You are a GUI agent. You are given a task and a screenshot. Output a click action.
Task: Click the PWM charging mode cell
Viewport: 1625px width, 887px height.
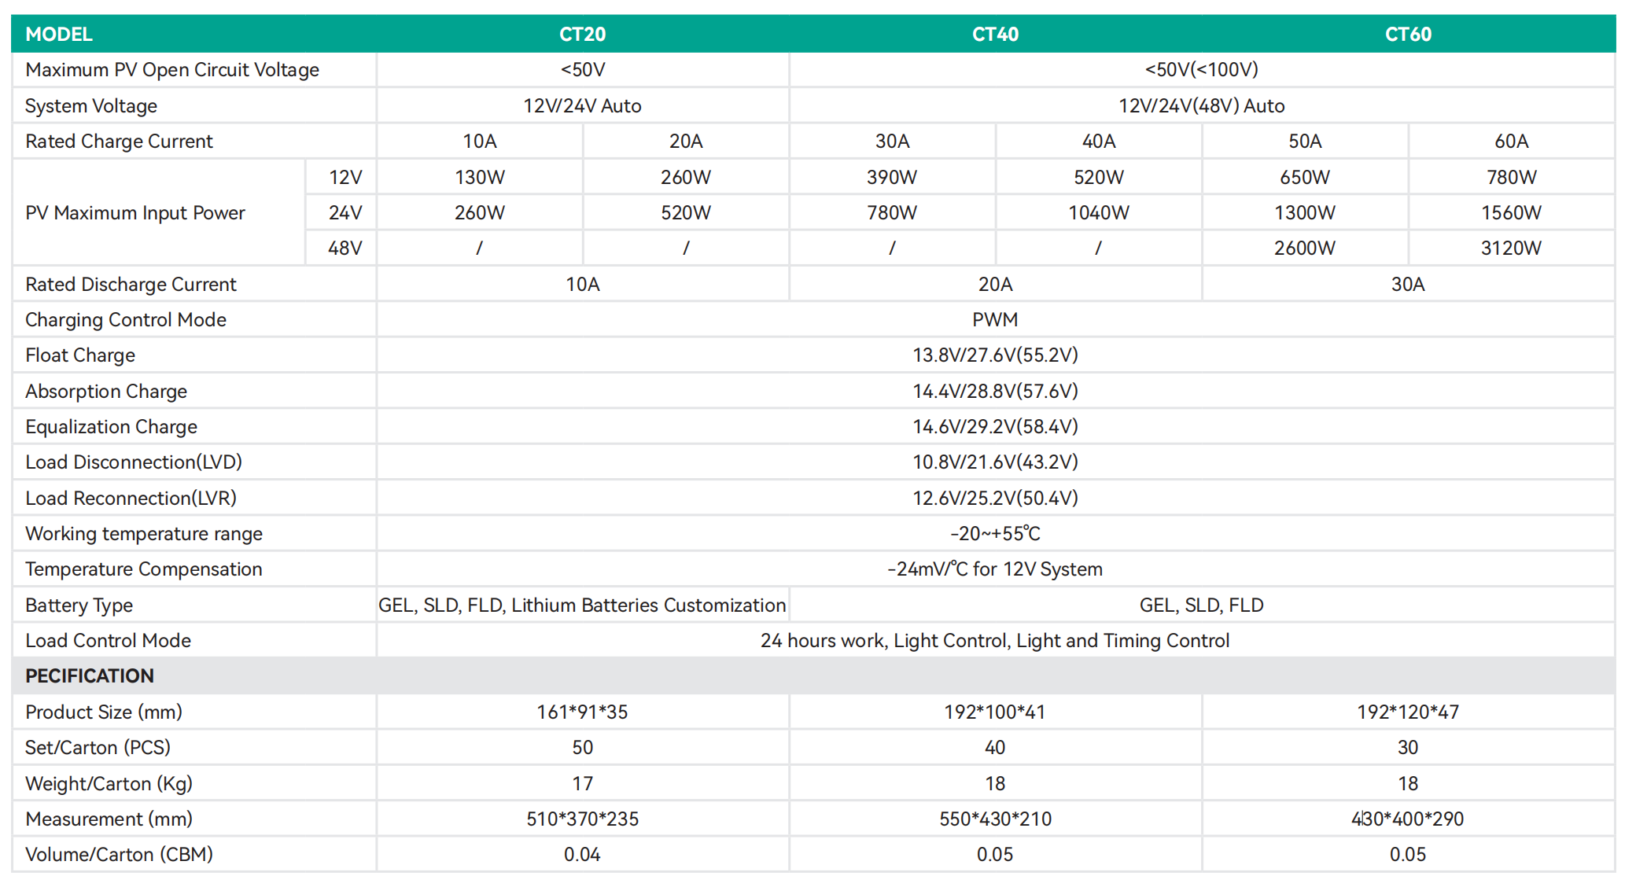995,320
